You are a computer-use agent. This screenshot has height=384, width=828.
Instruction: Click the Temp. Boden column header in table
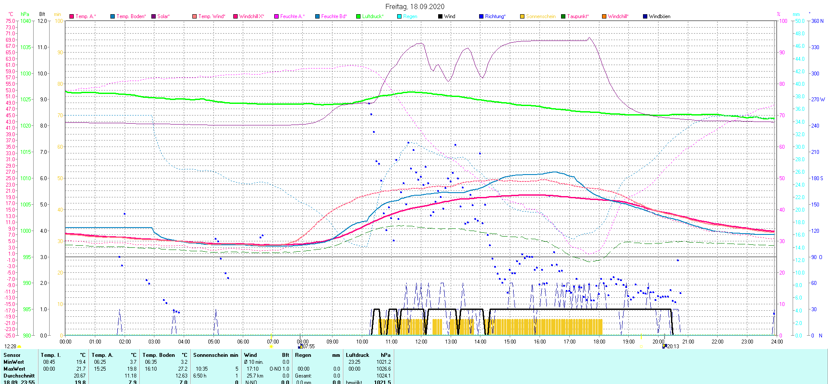[x=165, y=355]
